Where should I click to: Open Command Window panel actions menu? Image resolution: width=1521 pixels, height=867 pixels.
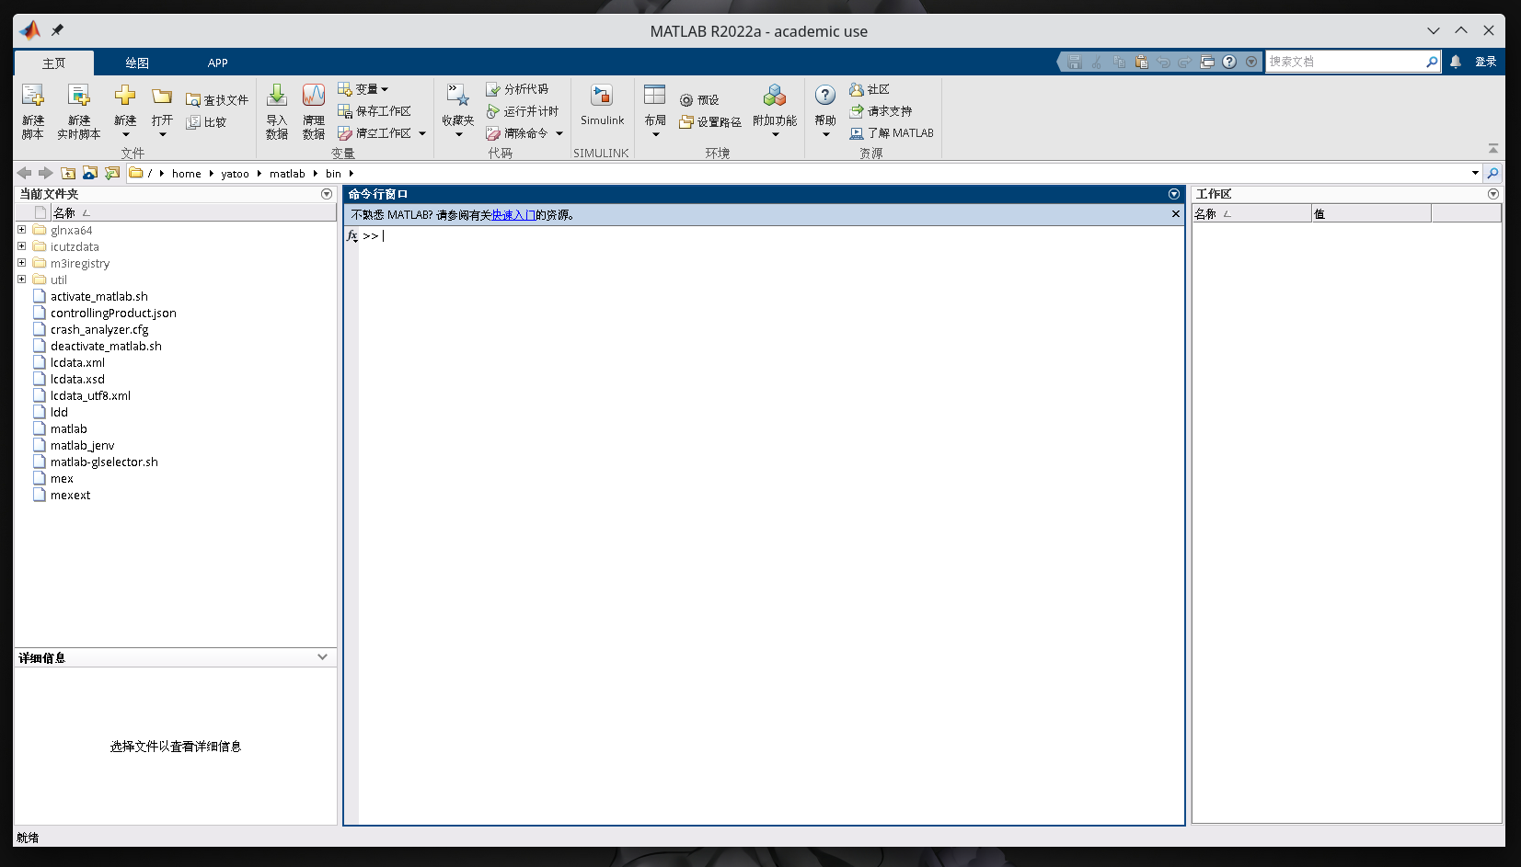pyautogui.click(x=1174, y=194)
